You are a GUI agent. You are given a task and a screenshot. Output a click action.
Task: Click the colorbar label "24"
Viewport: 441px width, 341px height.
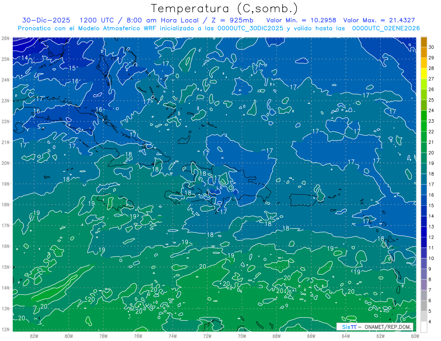[x=431, y=110]
